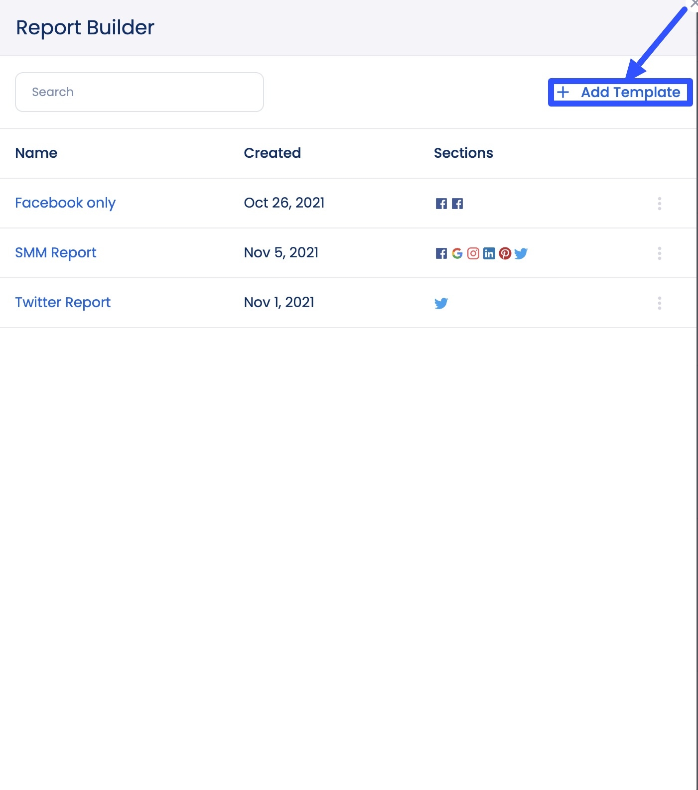This screenshot has height=790, width=698.
Task: Click Instagram icon in SMM Report row
Action: (473, 253)
